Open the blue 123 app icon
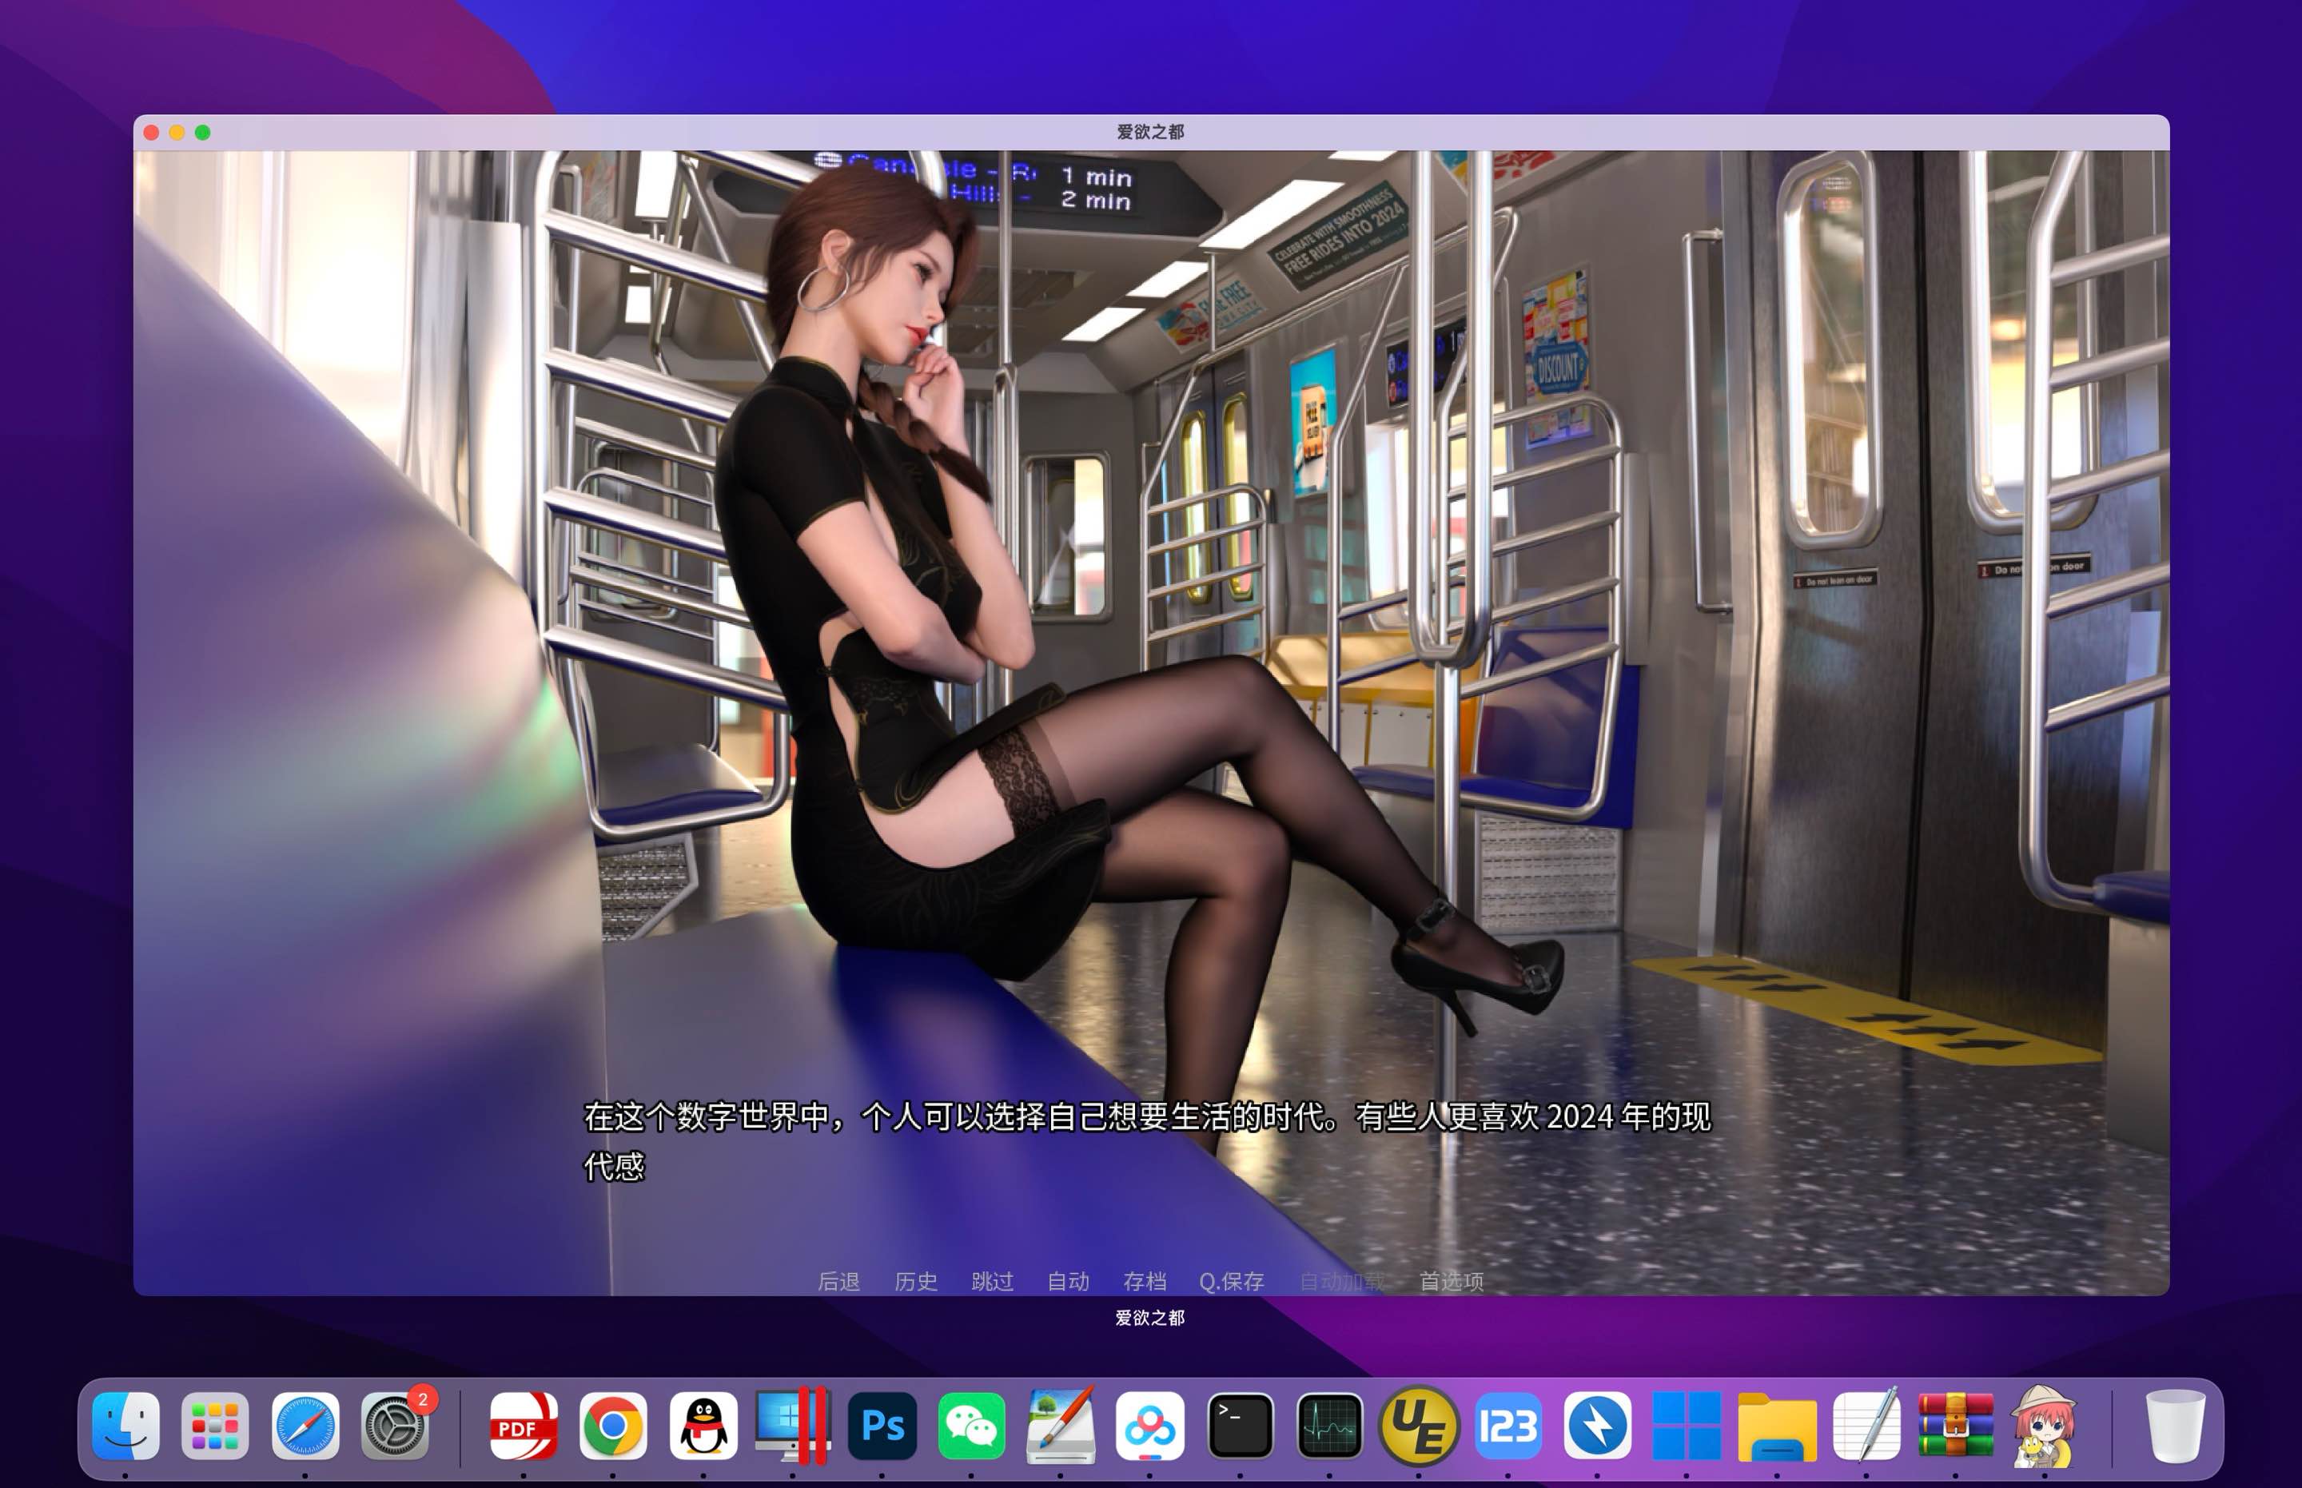Screen dimensions: 2302x1488 1507,1425
